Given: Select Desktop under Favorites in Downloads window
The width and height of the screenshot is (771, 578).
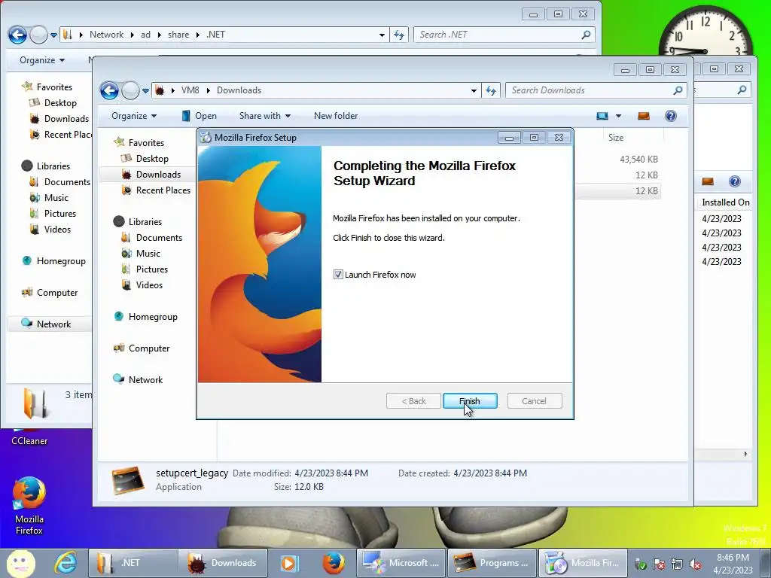Looking at the screenshot, I should coord(152,159).
